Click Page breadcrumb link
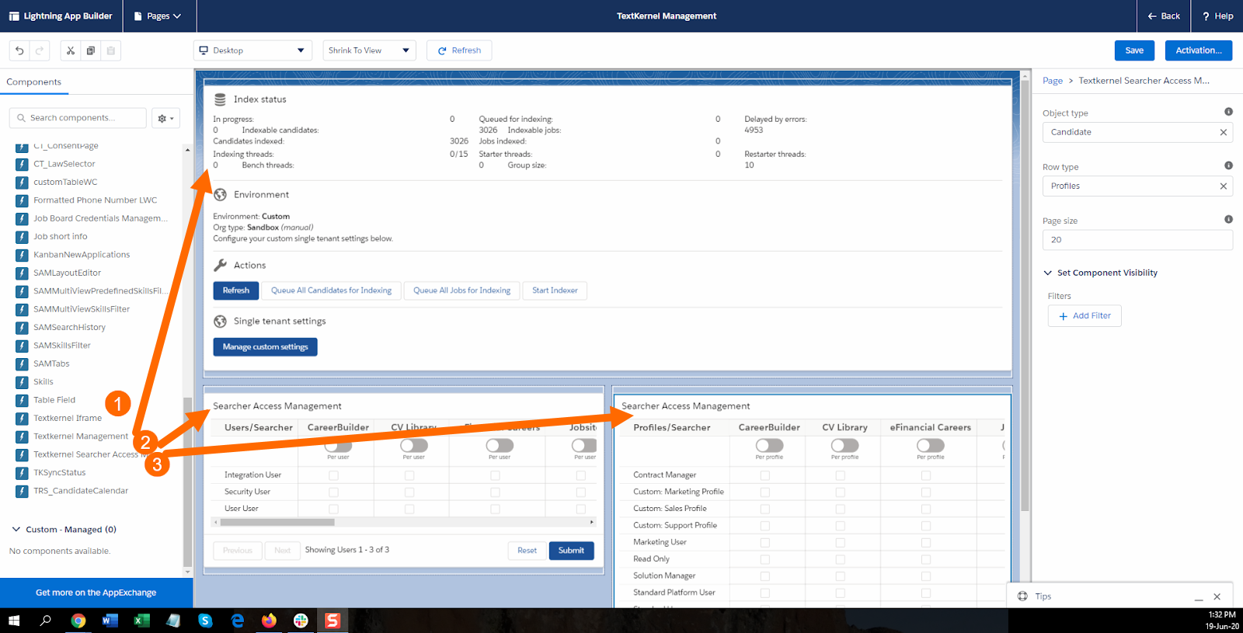Image resolution: width=1243 pixels, height=633 pixels. click(x=1053, y=81)
